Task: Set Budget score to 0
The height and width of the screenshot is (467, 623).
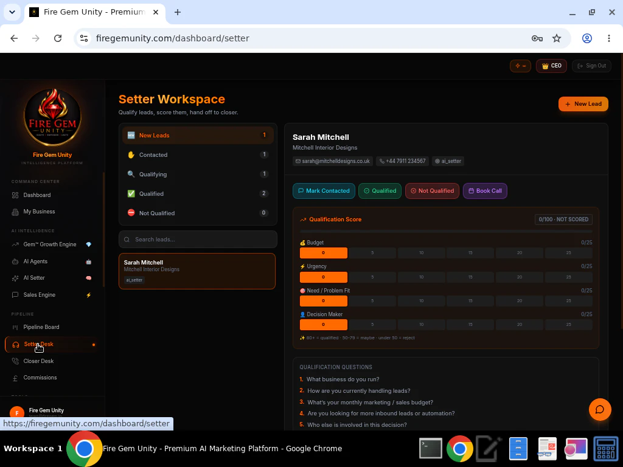Action: point(324,253)
